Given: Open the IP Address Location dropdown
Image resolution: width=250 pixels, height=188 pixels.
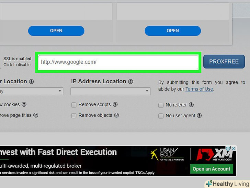Looking at the screenshot, I should click(110, 91).
